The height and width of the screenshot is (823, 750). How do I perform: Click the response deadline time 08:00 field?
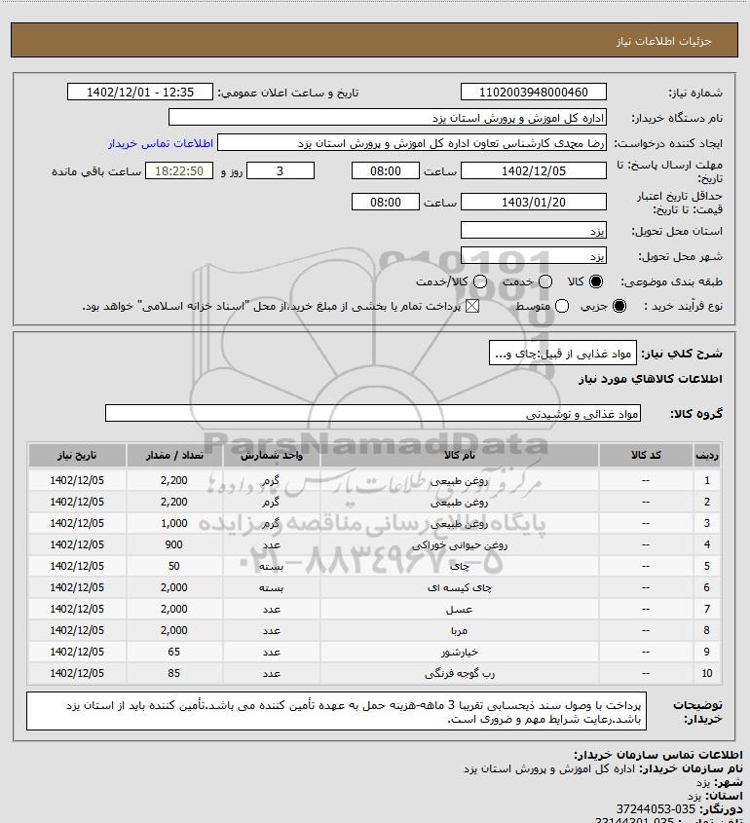click(386, 170)
